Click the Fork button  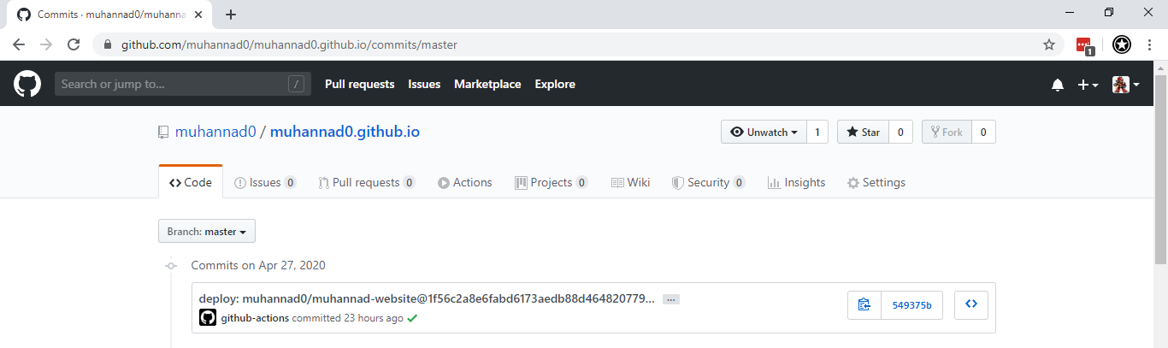[x=947, y=133]
